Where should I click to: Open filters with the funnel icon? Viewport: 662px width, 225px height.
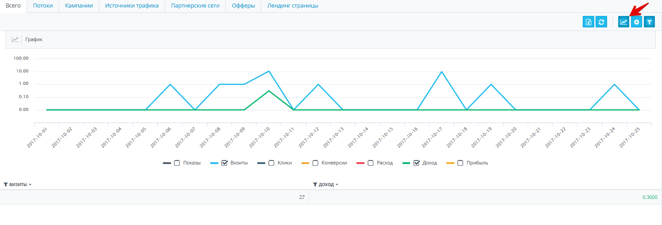coord(649,22)
